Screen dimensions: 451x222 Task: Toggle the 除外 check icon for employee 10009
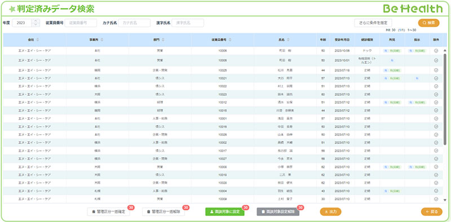click(436, 199)
